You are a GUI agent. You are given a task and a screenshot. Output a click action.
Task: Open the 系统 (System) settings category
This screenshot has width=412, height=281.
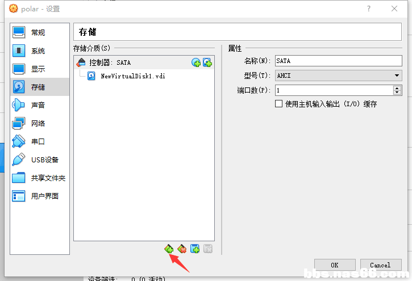(40, 51)
